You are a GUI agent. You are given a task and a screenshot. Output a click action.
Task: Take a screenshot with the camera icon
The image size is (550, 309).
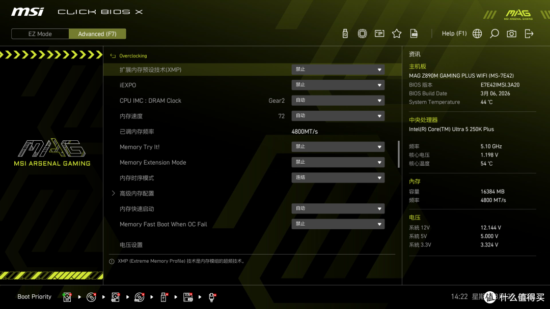click(511, 34)
